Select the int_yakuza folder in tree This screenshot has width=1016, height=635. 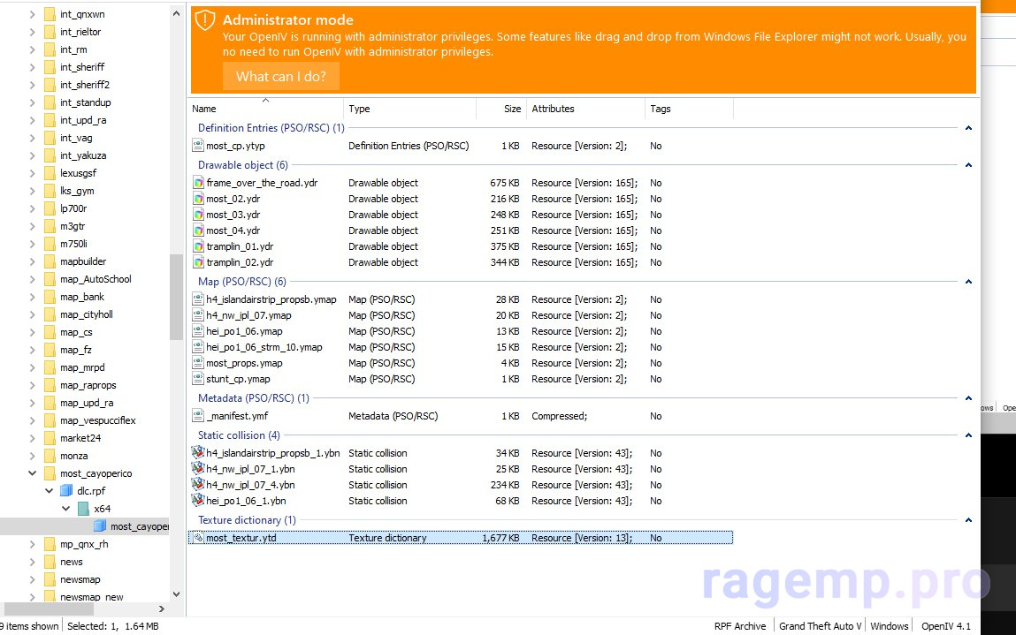click(x=82, y=155)
